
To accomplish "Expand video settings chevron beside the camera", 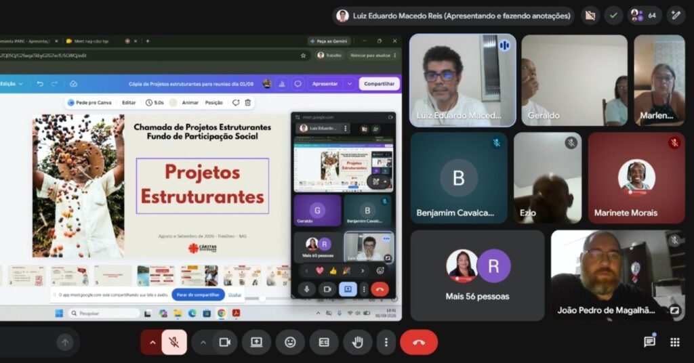I will click(203, 342).
